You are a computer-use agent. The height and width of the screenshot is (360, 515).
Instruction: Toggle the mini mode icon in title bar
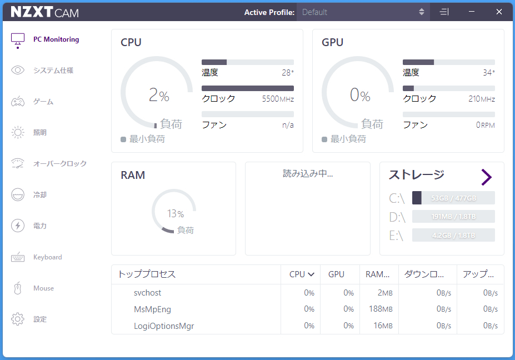point(444,12)
